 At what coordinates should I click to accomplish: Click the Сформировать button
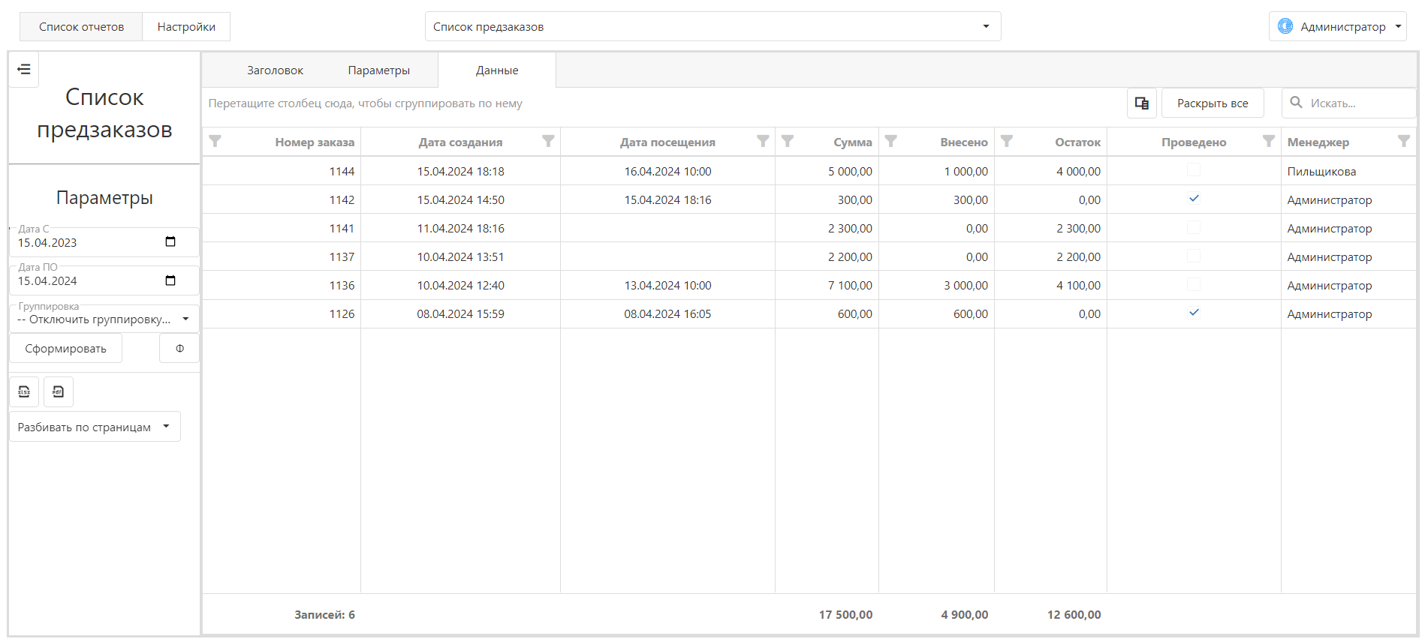(x=66, y=348)
